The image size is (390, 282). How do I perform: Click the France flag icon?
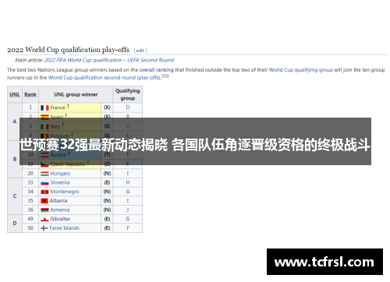(44, 108)
